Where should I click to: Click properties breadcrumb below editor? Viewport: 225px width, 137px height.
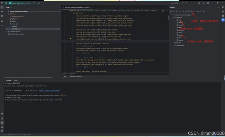[72, 74]
